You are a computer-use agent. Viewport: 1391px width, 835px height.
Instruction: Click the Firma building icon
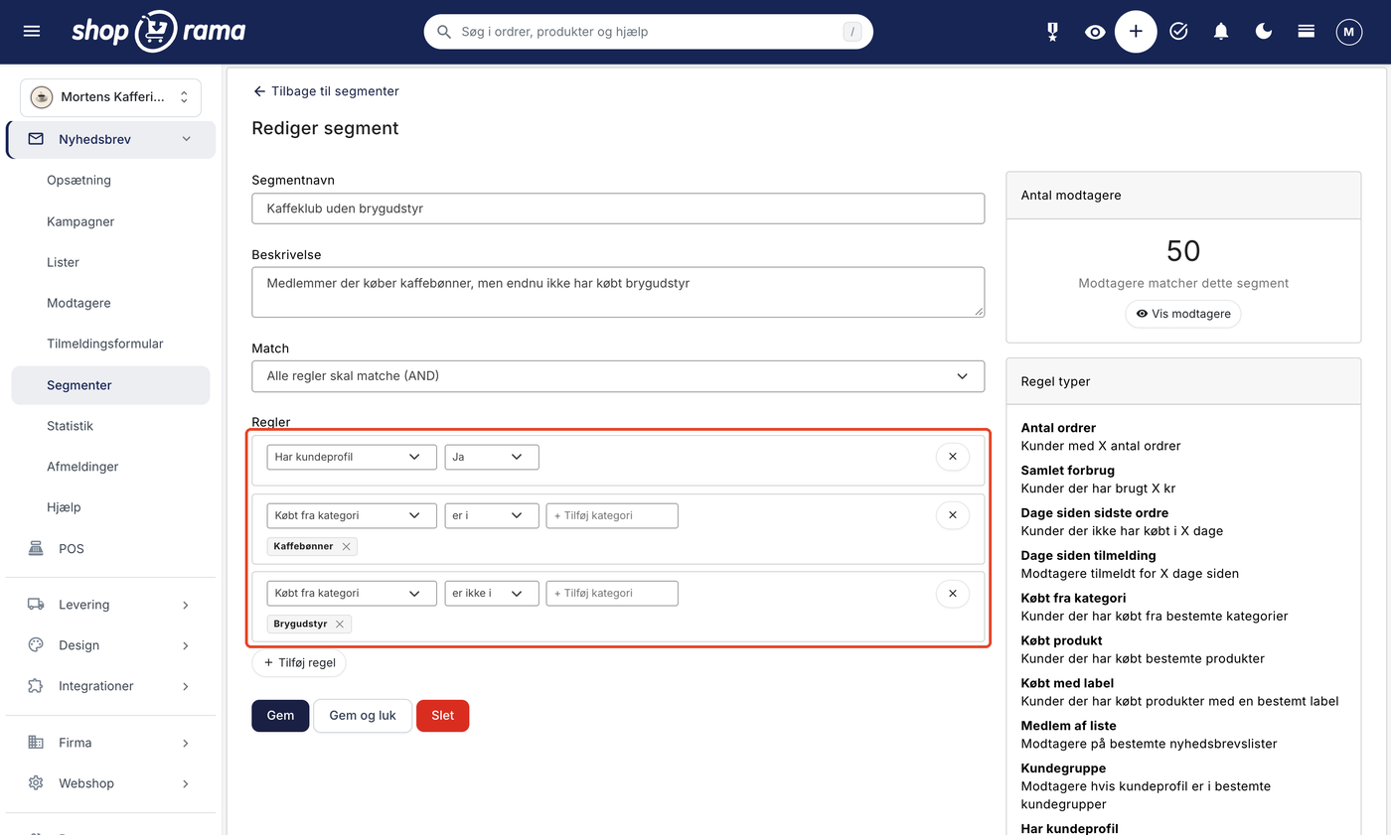coord(36,742)
